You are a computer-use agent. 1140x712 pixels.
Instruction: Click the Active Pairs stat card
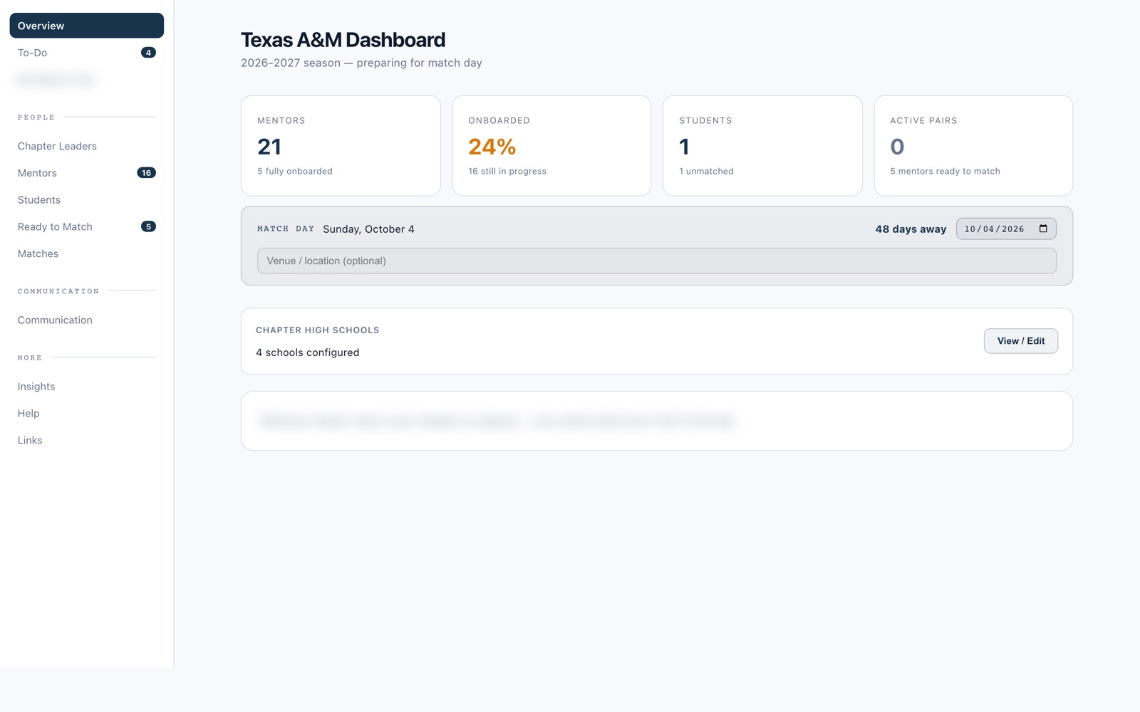point(973,145)
